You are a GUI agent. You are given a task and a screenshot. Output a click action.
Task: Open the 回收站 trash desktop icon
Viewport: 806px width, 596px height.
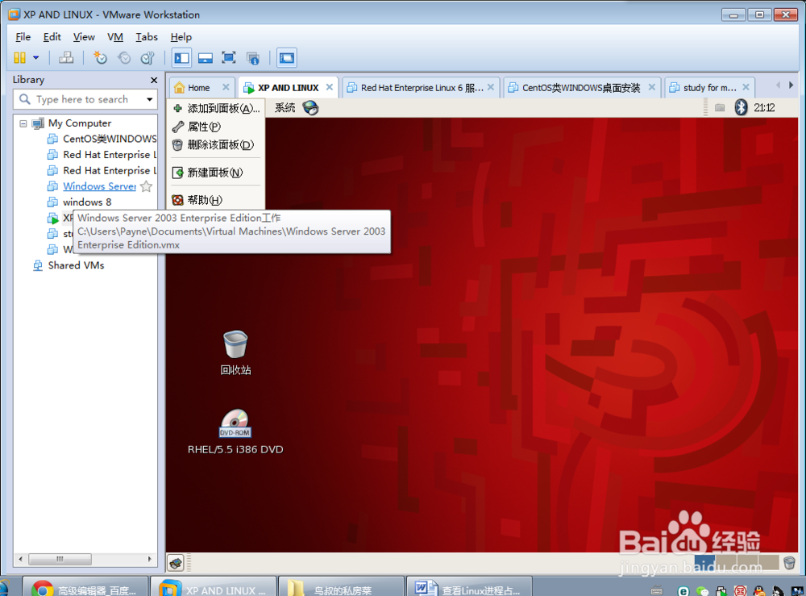[235, 352]
